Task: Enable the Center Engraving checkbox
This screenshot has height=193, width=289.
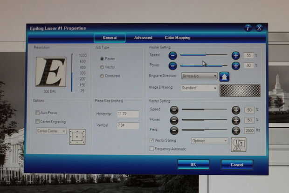Action: tap(37, 122)
